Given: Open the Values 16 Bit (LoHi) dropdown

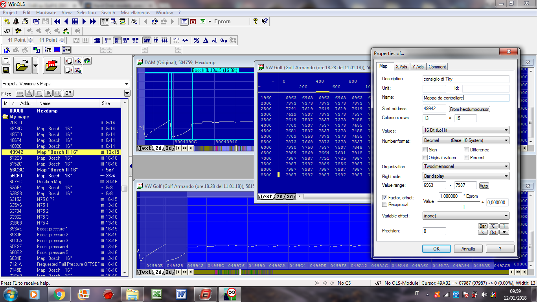Looking at the screenshot, I should click(x=466, y=130).
